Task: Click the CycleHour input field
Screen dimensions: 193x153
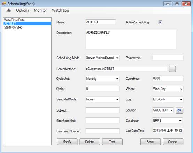Action: pyautogui.click(x=168, y=78)
